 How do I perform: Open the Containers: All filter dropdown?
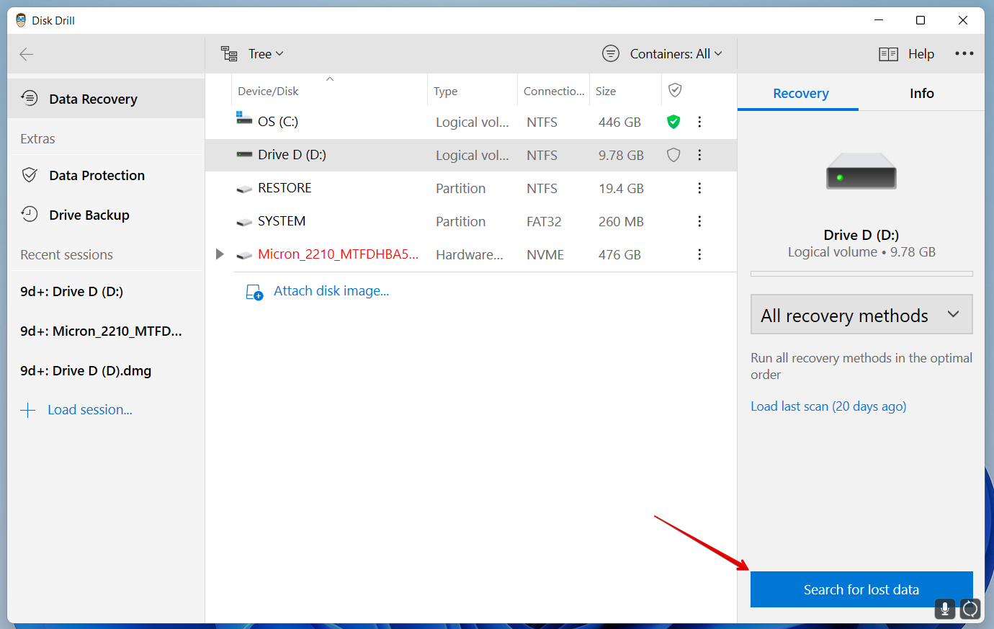[676, 54]
